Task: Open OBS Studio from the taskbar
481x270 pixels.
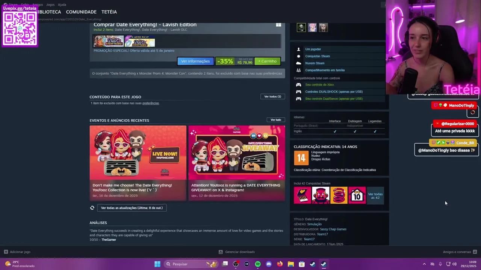Action: [236, 264]
